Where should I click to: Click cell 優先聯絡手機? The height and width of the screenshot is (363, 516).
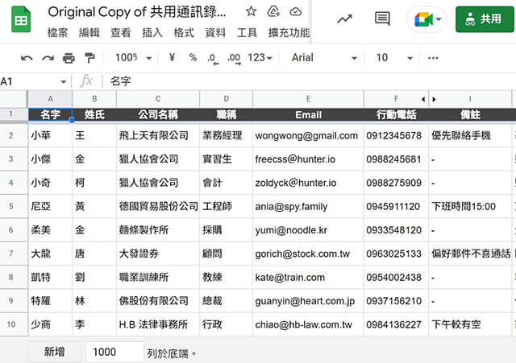[470, 135]
